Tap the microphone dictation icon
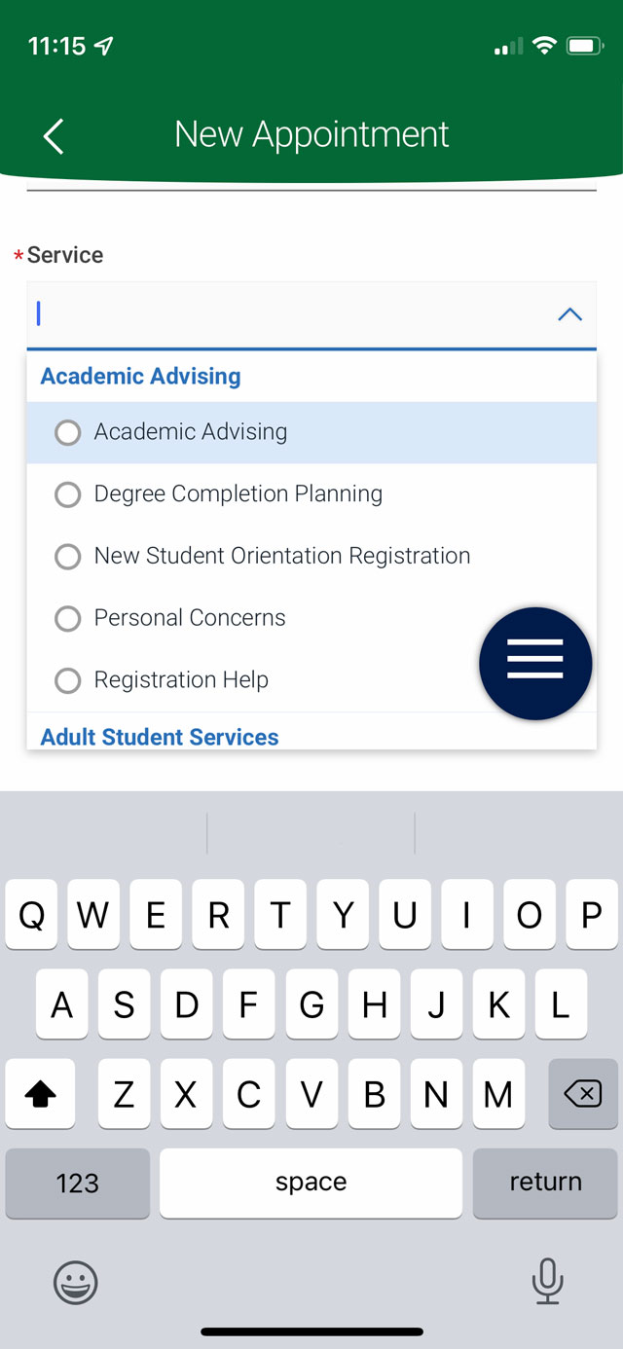The height and width of the screenshot is (1349, 623). click(547, 1281)
